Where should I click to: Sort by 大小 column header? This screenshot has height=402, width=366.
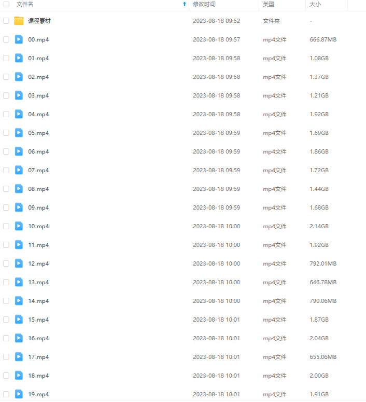click(x=315, y=4)
